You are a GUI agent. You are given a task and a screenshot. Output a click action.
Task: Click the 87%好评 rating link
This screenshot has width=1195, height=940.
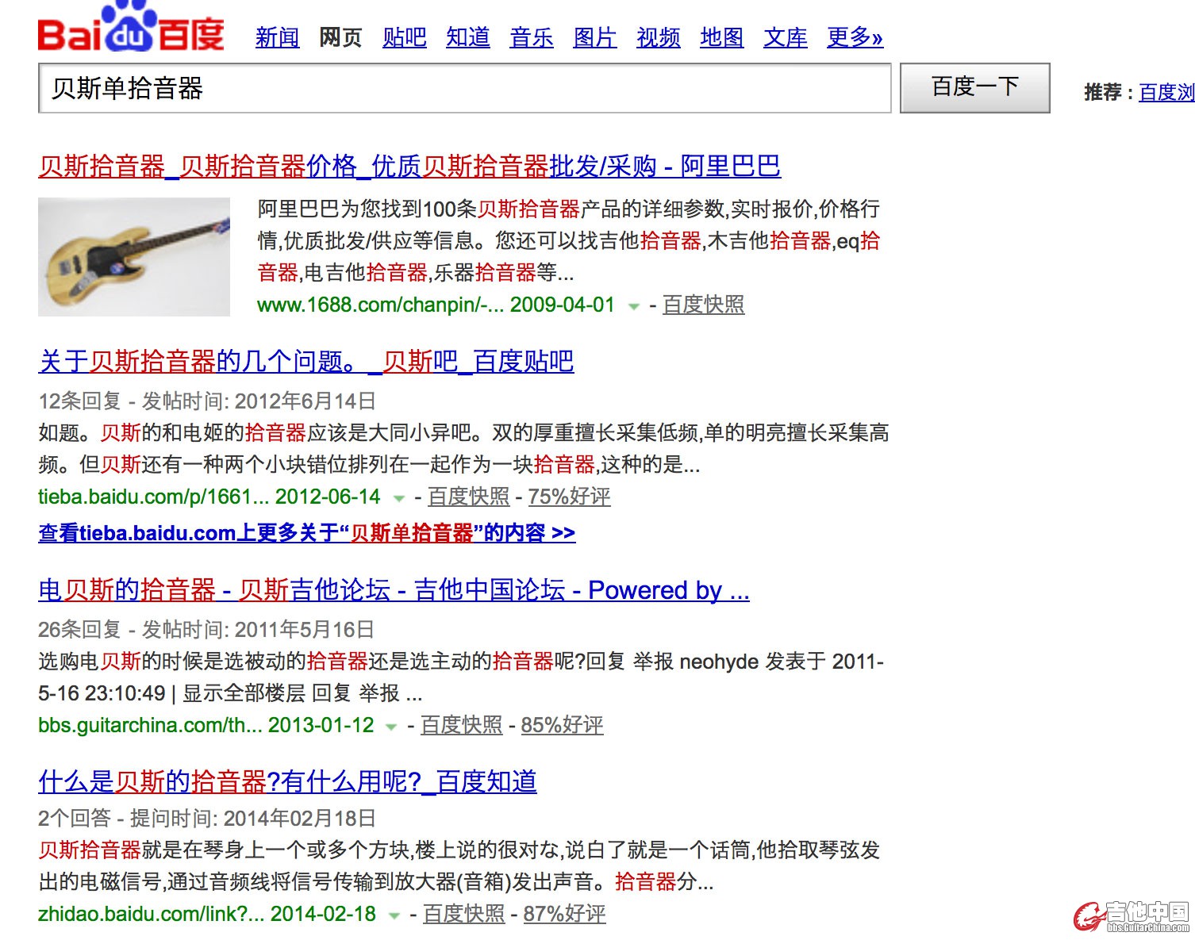(564, 914)
